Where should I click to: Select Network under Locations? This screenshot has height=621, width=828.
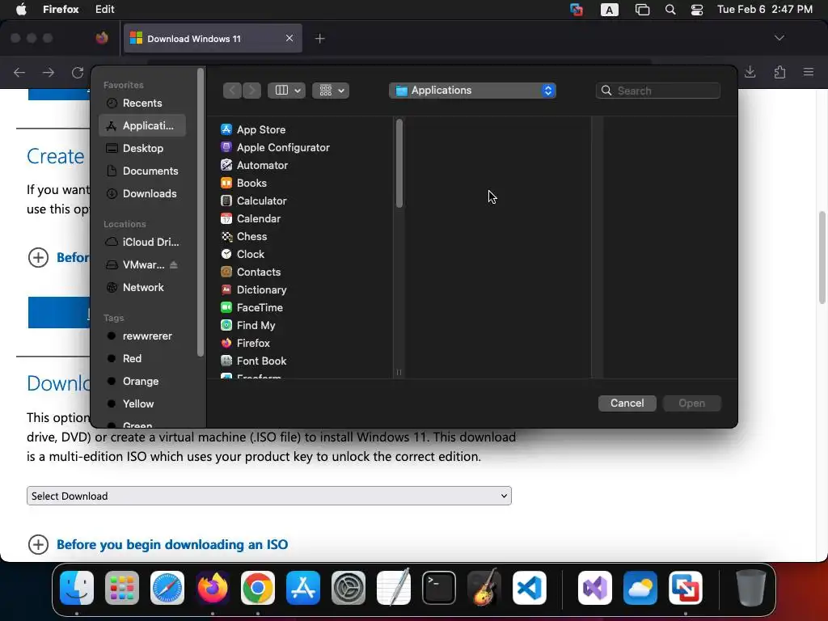coord(142,287)
